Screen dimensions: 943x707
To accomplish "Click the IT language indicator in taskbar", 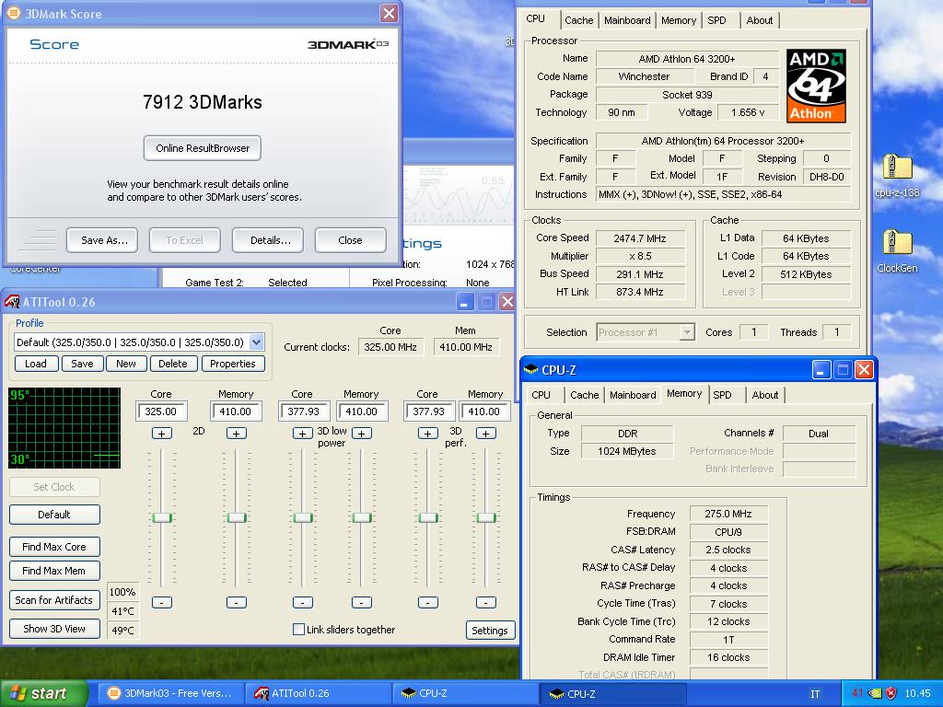I will 815,694.
